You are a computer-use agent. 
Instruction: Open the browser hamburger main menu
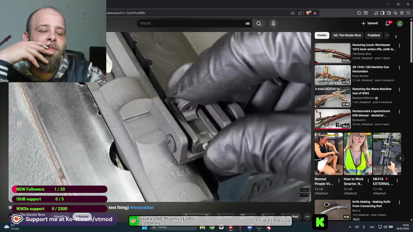[x=408, y=13]
